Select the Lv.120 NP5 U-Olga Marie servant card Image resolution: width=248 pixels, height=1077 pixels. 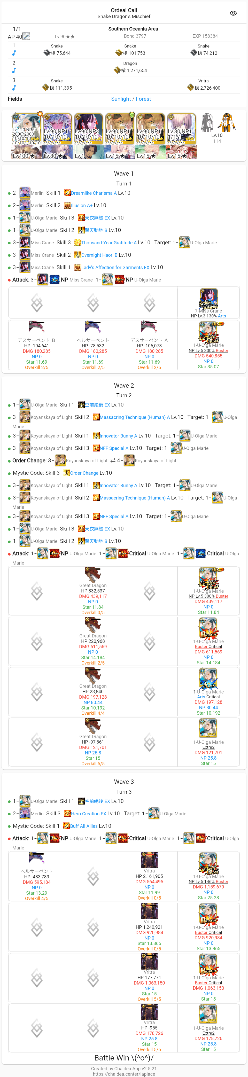click(x=26, y=129)
